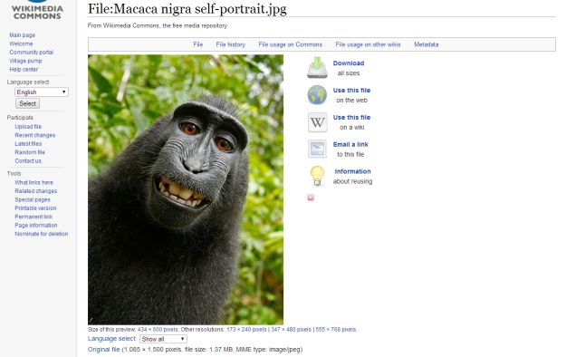Click the email envelope icon
This screenshot has width=566, height=357.
pos(317,149)
